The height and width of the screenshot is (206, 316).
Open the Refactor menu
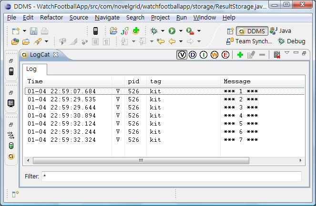click(51, 18)
